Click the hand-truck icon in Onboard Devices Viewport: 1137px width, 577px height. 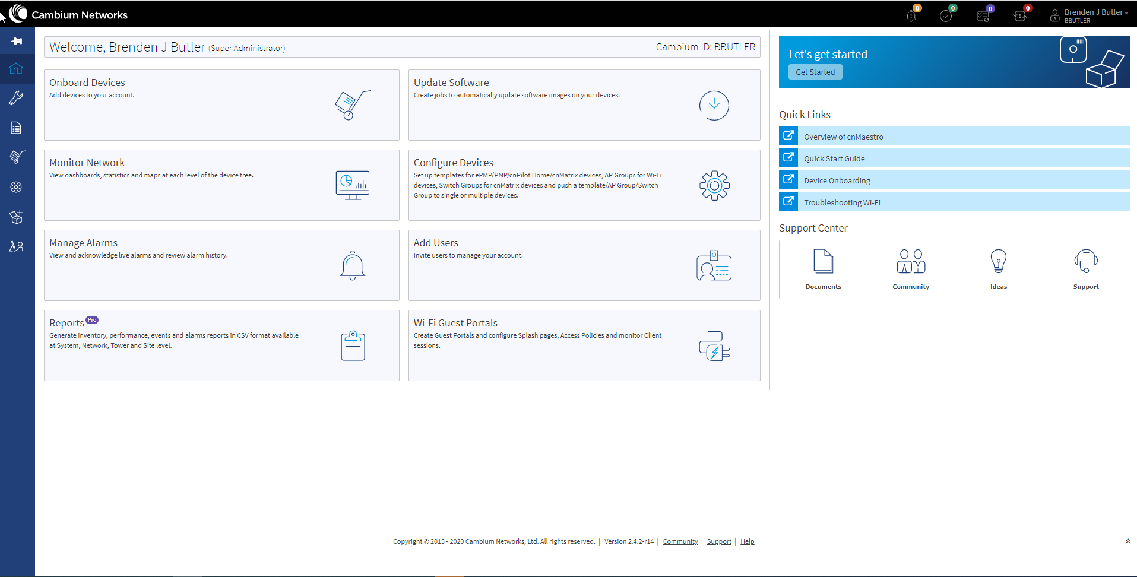click(x=353, y=105)
